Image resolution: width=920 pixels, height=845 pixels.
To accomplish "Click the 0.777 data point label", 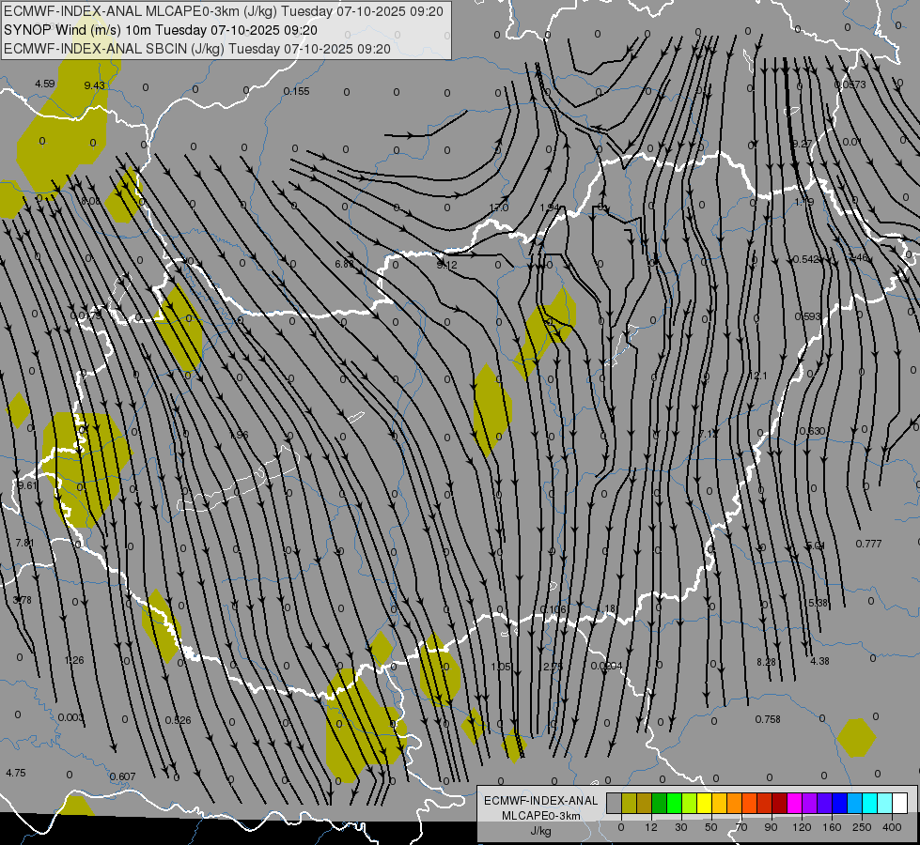I will click(x=868, y=544).
